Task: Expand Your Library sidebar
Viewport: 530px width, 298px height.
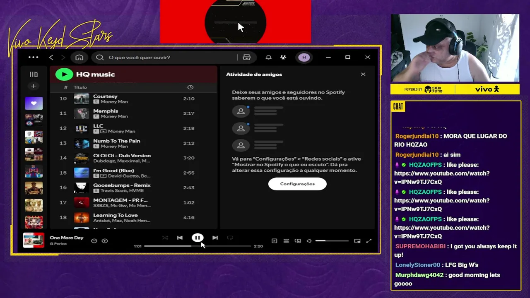Action: point(34,74)
